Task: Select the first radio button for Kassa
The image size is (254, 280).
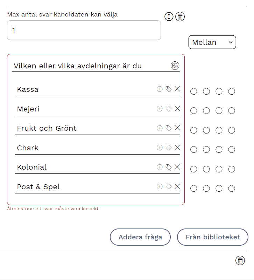Action: (x=193, y=91)
